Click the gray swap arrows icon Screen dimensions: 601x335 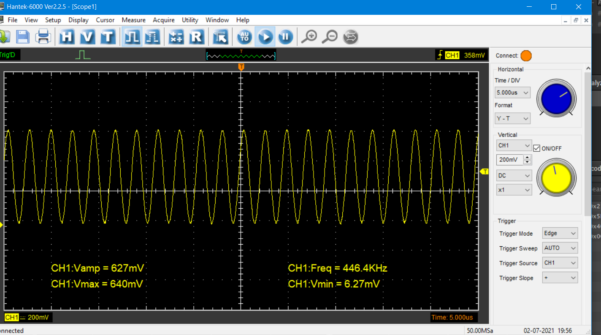point(350,37)
